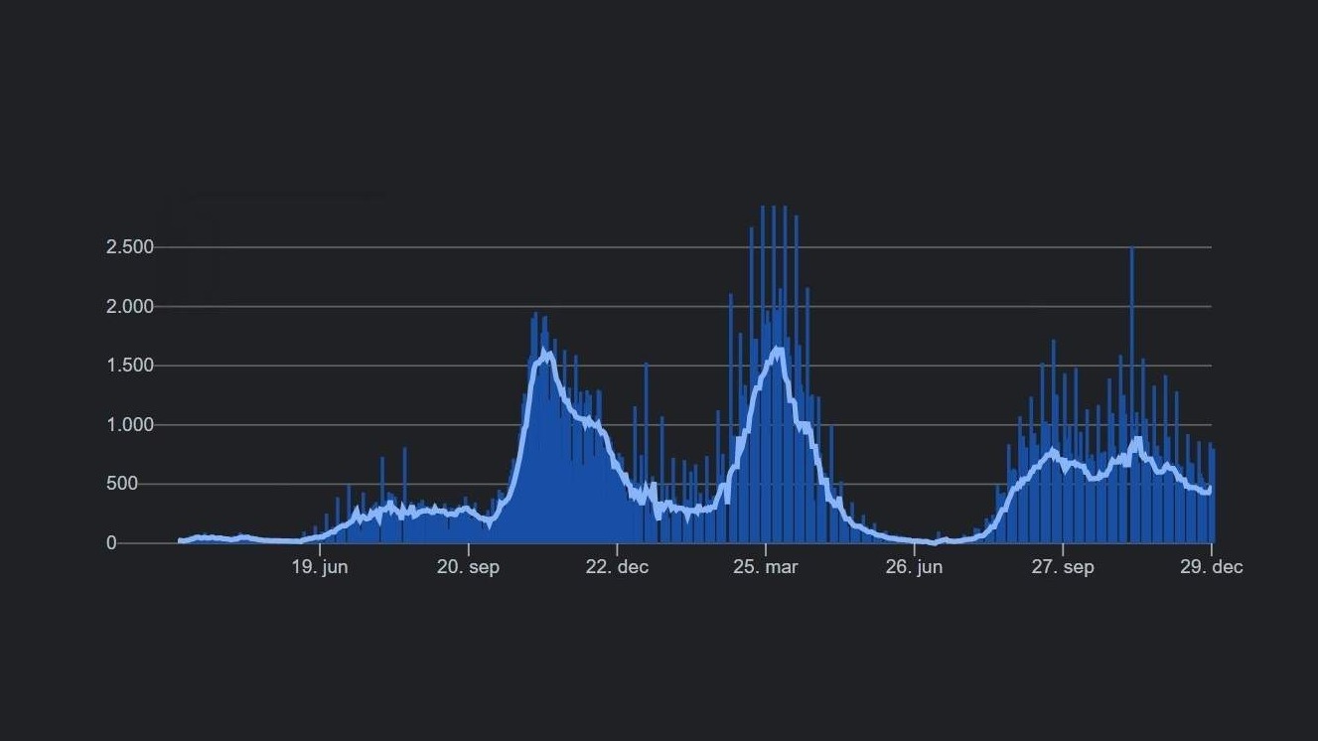This screenshot has height=741, width=1318.
Task: Click the tallest single bar reaching 2.500 near 27. sep–29. dec
Action: (1131, 395)
